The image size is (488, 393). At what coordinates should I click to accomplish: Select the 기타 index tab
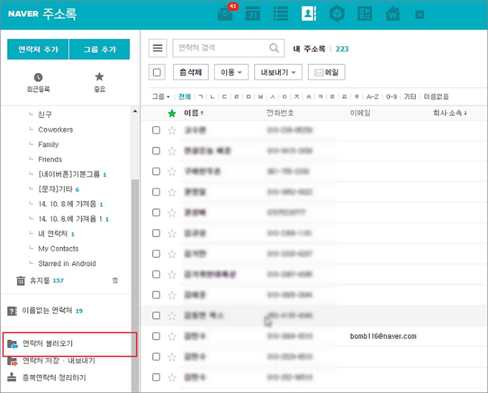410,96
